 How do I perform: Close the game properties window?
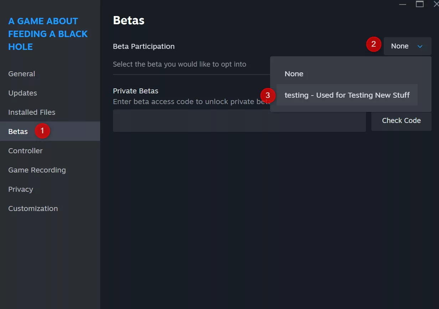[435, 4]
